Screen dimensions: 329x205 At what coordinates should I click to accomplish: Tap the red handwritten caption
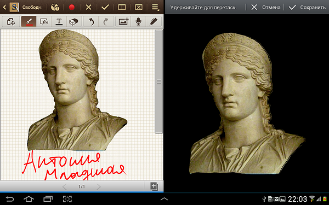(x=75, y=165)
